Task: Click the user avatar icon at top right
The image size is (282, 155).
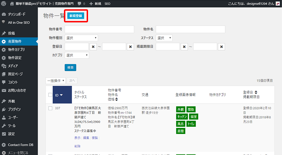Action: pos(278,3)
